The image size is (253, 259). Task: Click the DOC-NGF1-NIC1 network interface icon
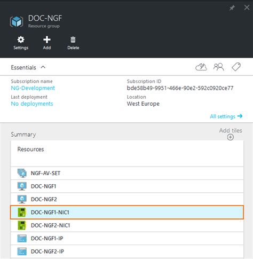click(x=22, y=212)
